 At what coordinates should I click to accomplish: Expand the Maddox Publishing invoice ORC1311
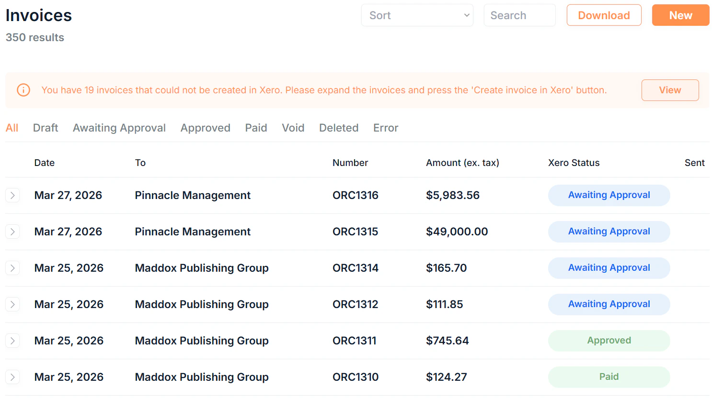pos(12,341)
